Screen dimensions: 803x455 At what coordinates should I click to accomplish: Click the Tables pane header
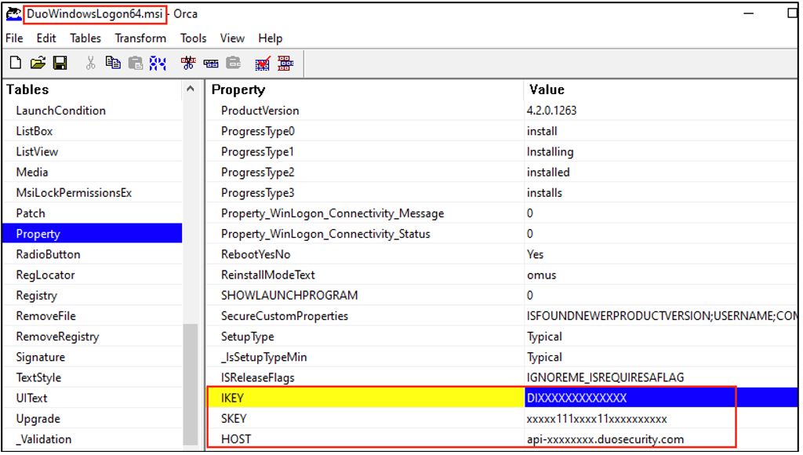[93, 89]
